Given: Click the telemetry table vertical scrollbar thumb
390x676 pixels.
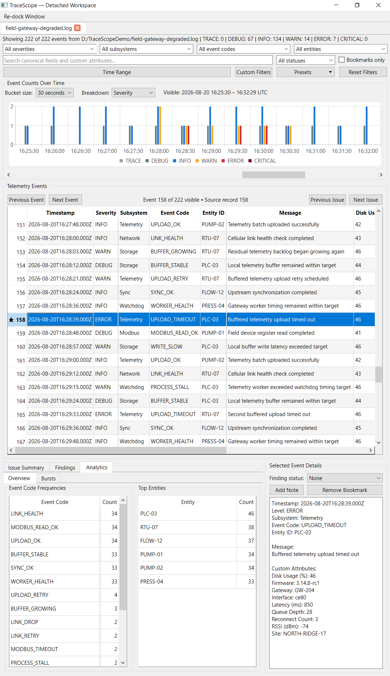Looking at the screenshot, I should (x=378, y=375).
